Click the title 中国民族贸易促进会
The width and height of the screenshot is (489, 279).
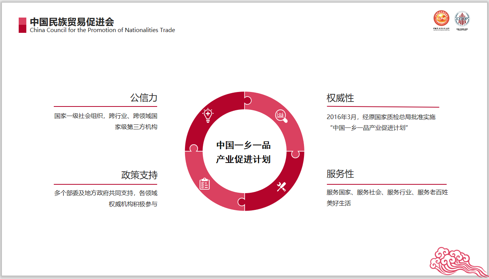(x=72, y=22)
